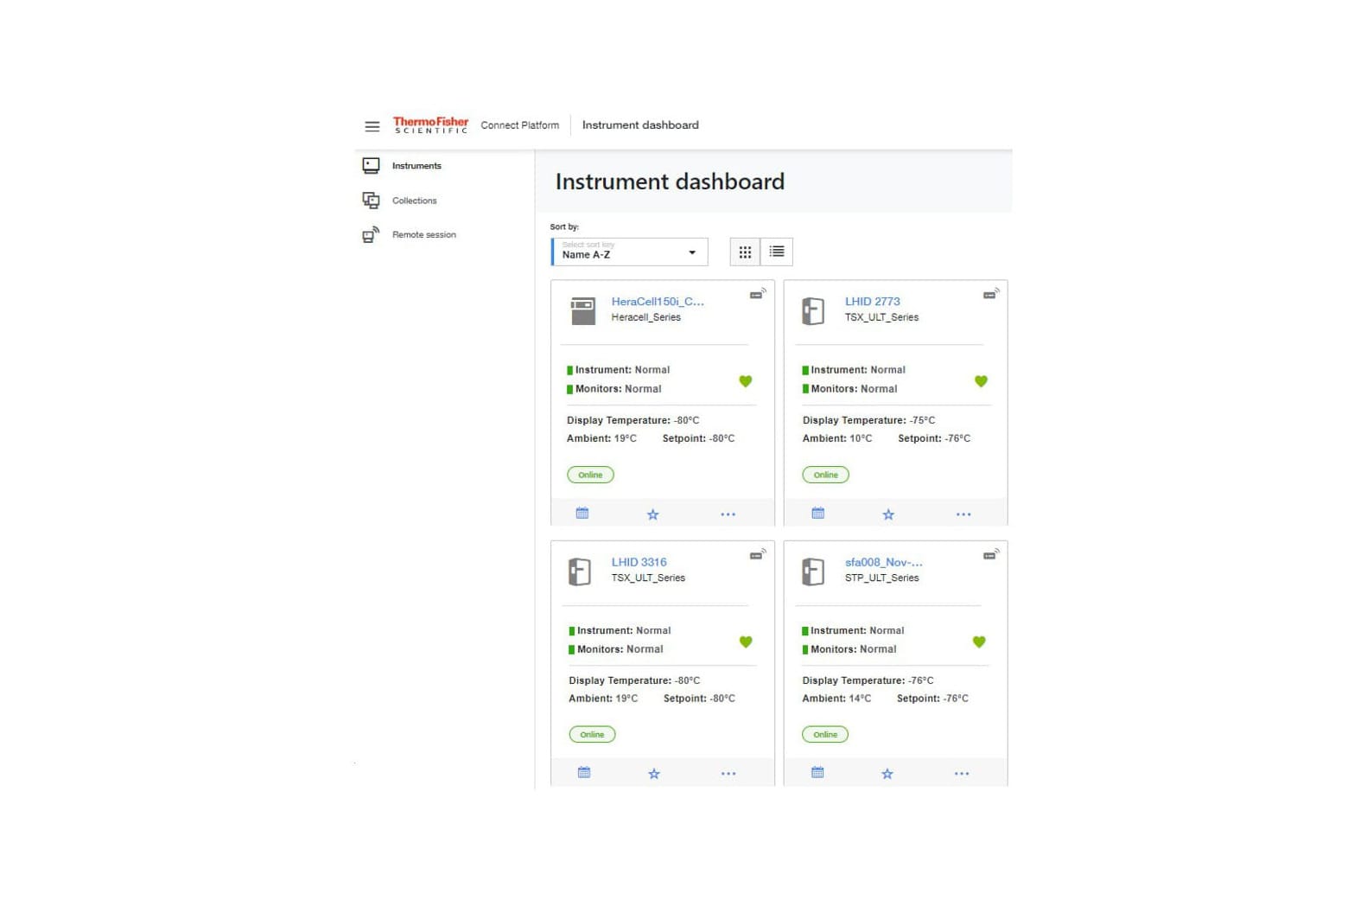The height and width of the screenshot is (900, 1367).
Task: Open Collections in sidebar
Action: point(414,201)
